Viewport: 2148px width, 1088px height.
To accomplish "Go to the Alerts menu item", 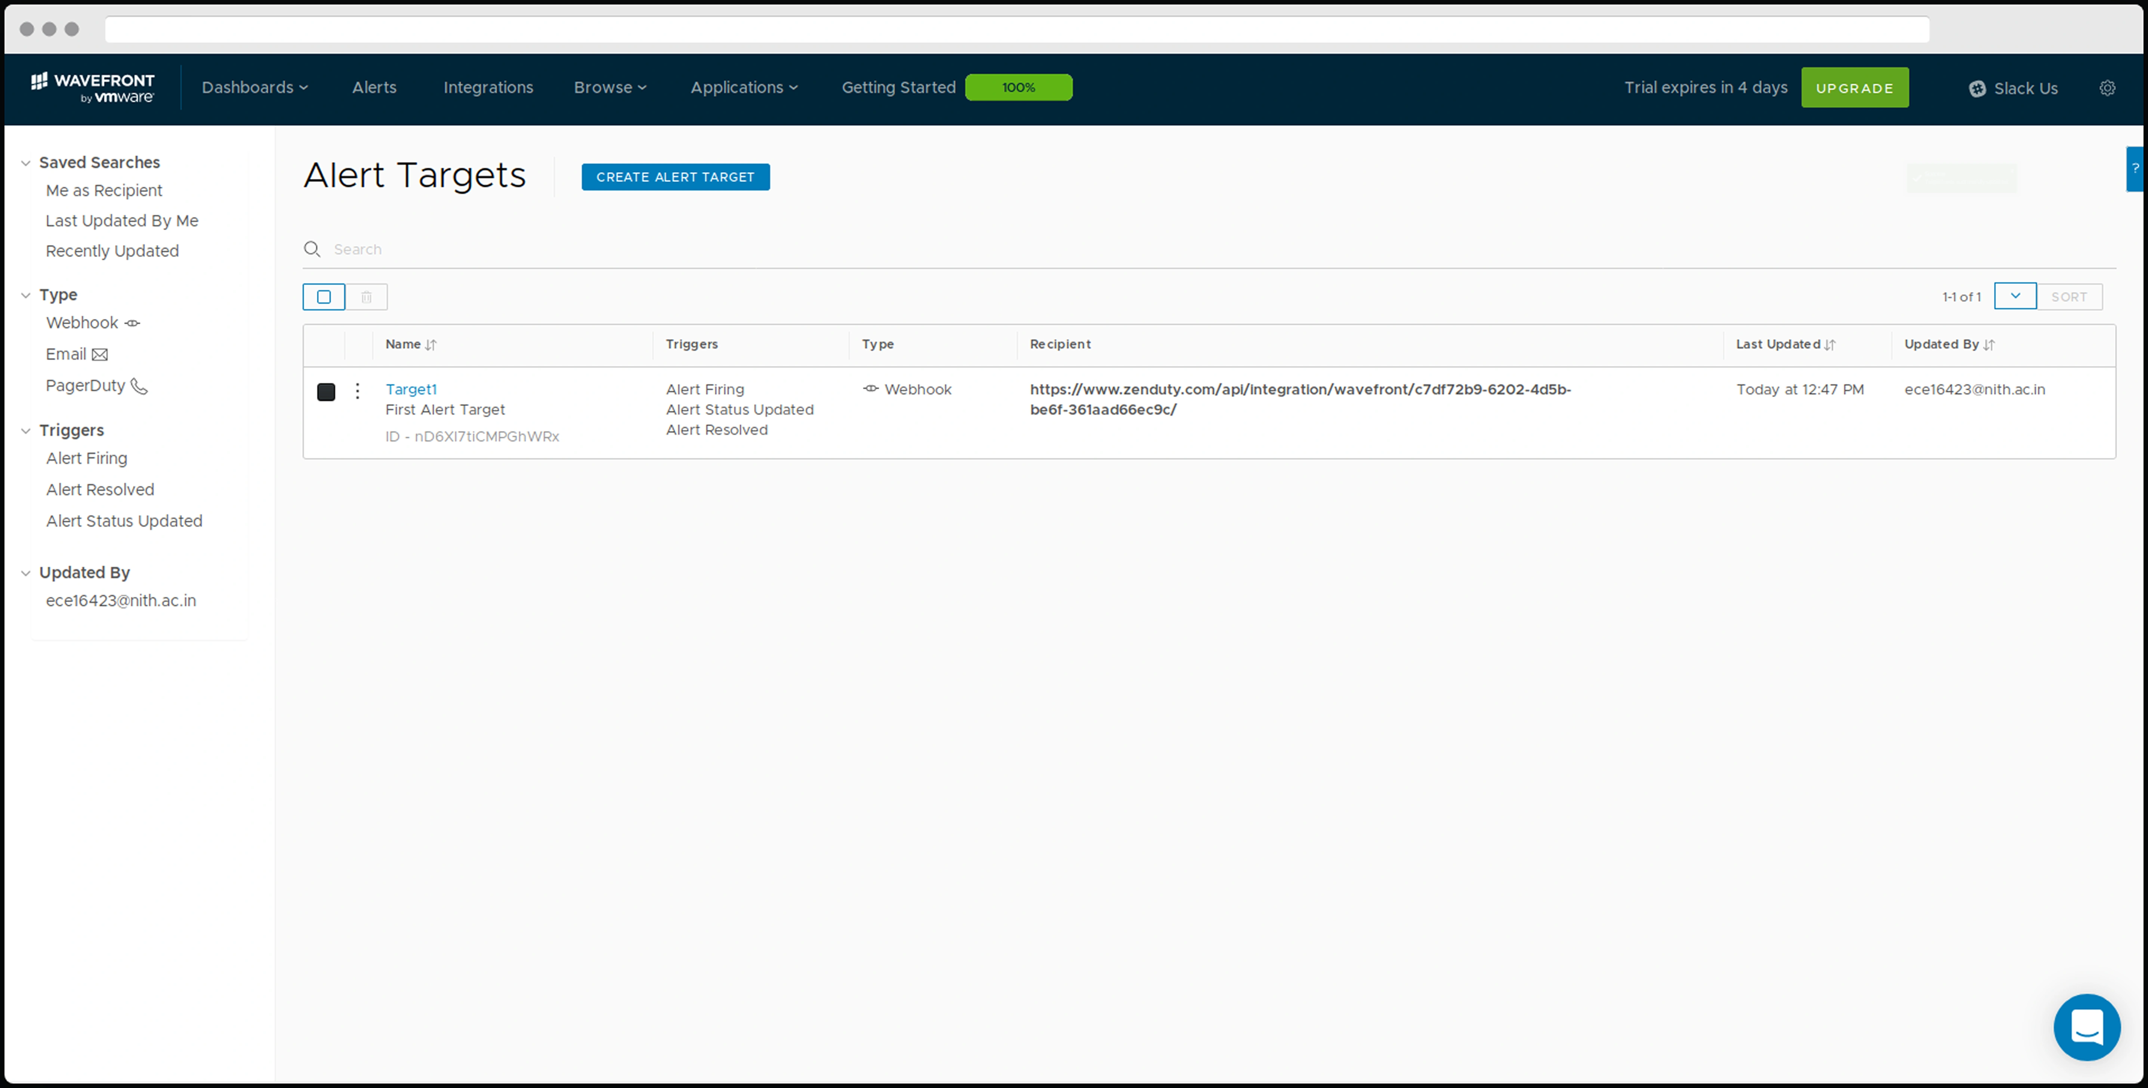I will point(374,87).
